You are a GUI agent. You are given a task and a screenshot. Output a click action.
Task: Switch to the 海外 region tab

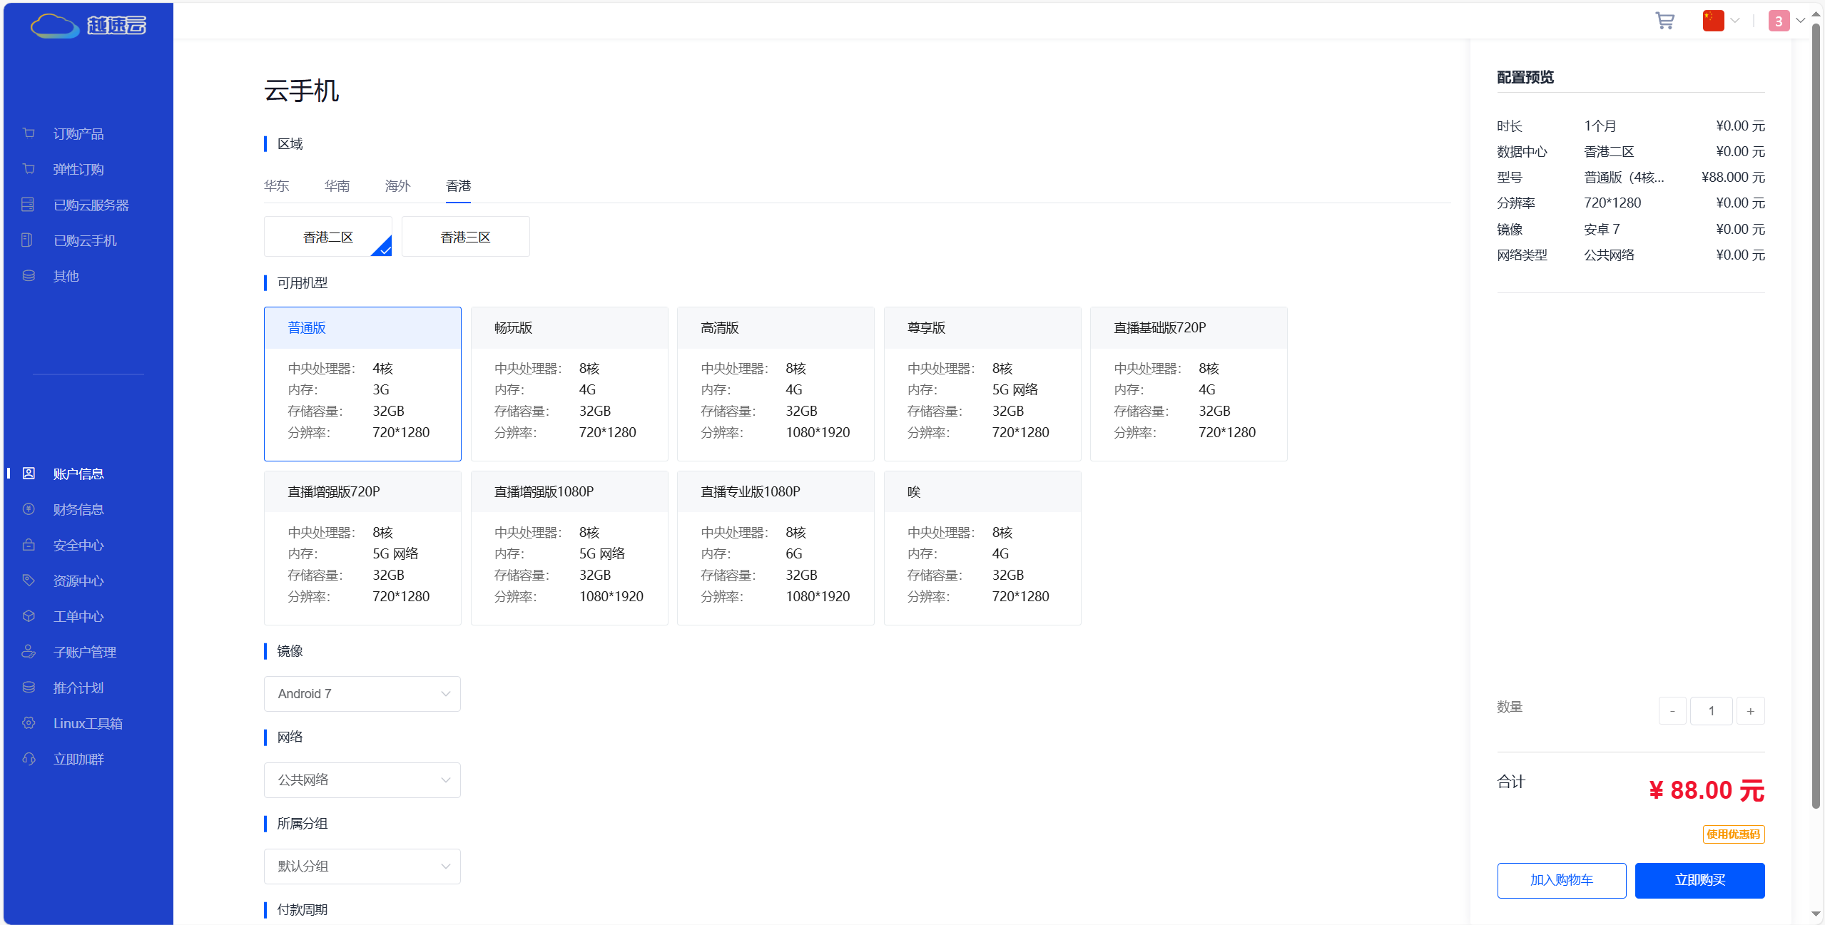point(397,186)
